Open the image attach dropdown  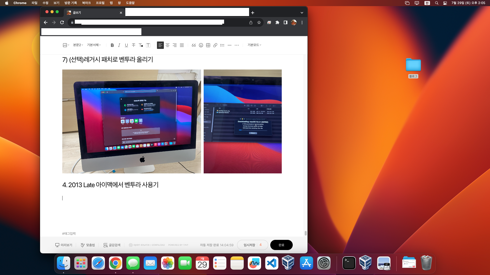tap(66, 45)
